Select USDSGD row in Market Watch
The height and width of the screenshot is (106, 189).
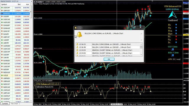click(15, 90)
